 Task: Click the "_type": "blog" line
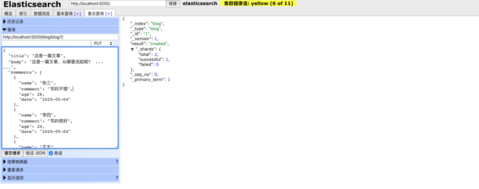146,29
